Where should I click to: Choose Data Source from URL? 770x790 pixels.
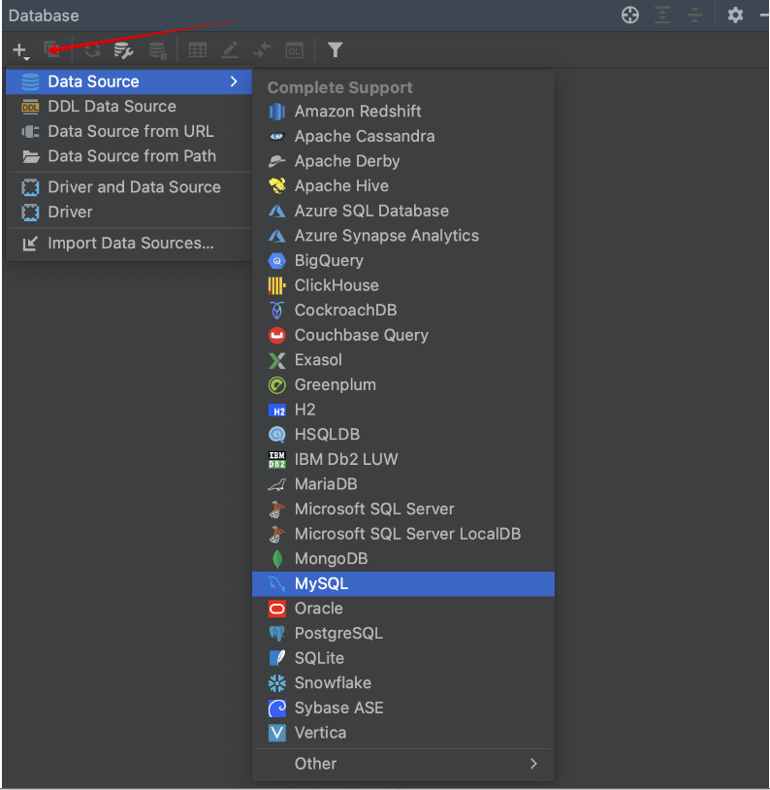tap(129, 131)
